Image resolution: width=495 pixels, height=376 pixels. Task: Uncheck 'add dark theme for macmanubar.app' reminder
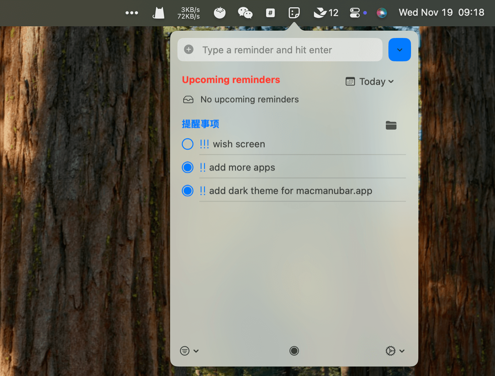click(x=188, y=191)
